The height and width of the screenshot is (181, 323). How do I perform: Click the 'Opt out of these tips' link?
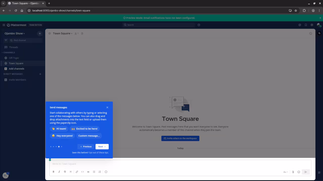tap(99, 153)
